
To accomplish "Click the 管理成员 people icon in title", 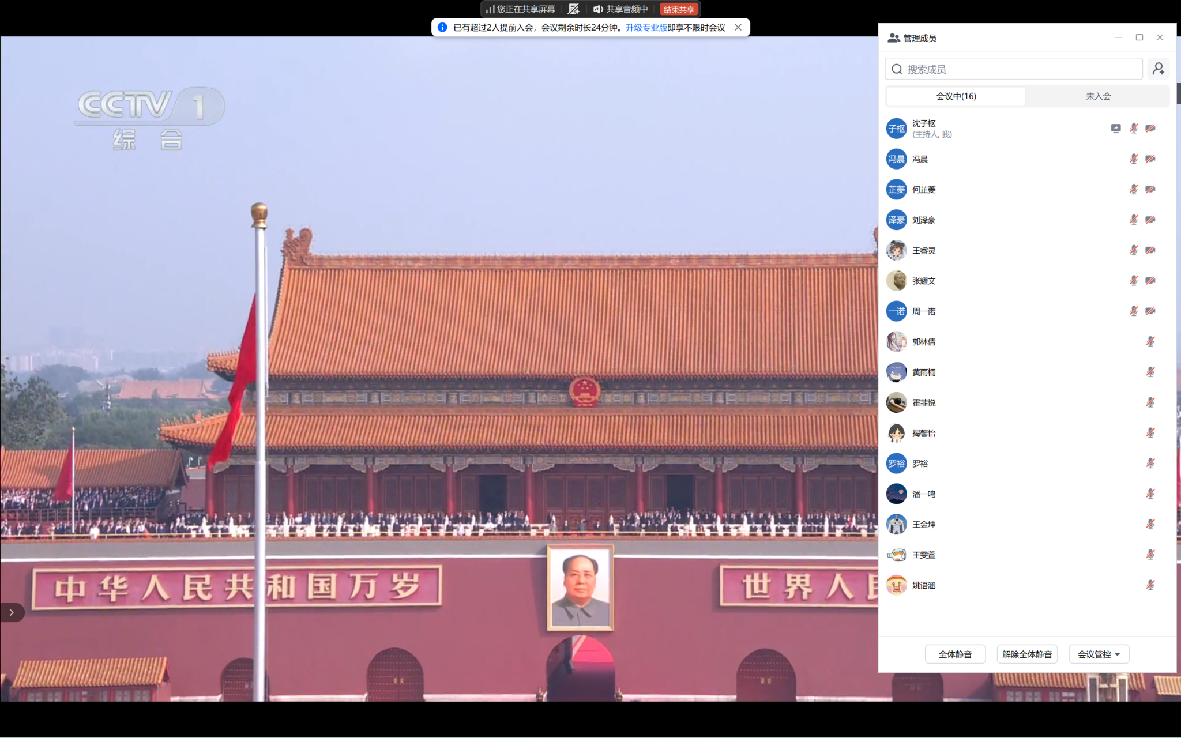I will (894, 38).
